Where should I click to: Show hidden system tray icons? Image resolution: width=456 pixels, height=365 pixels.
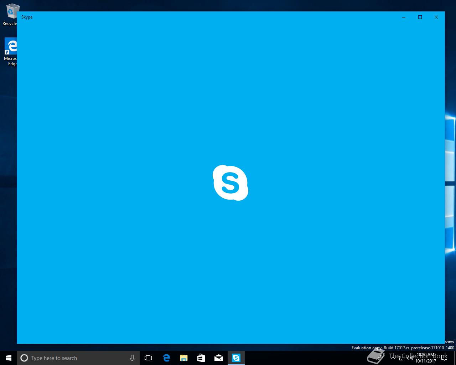pyautogui.click(x=393, y=358)
